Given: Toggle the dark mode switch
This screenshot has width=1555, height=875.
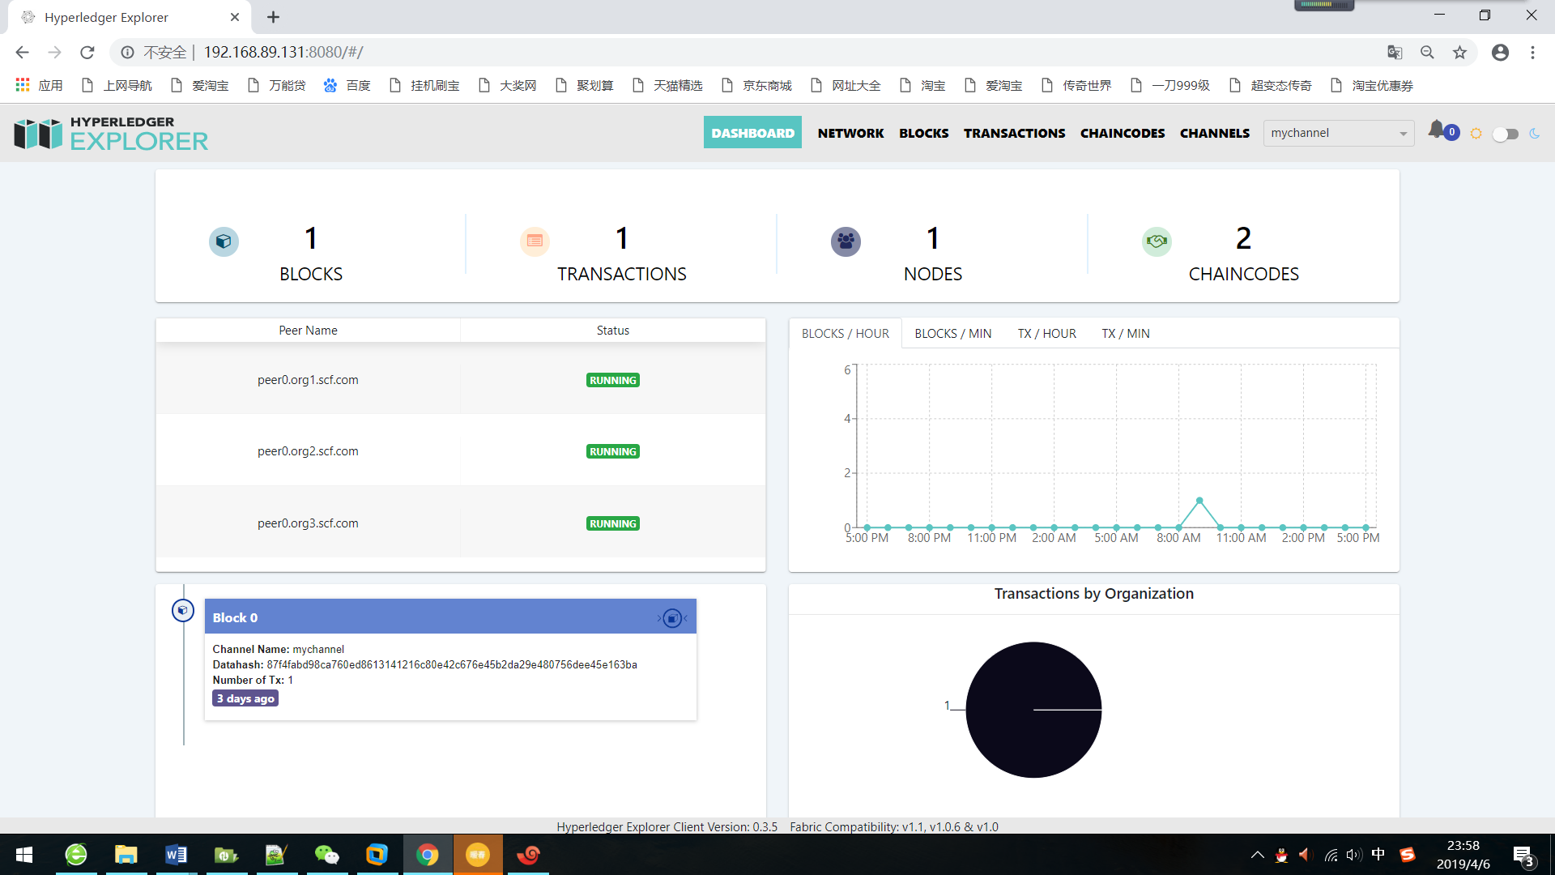Looking at the screenshot, I should click(x=1506, y=134).
